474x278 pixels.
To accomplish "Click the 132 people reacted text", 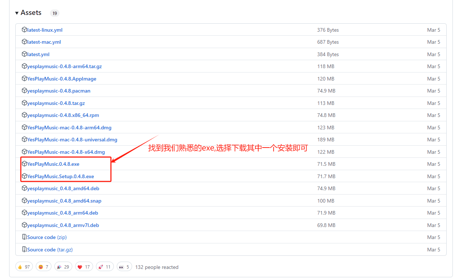I will pos(157,267).
